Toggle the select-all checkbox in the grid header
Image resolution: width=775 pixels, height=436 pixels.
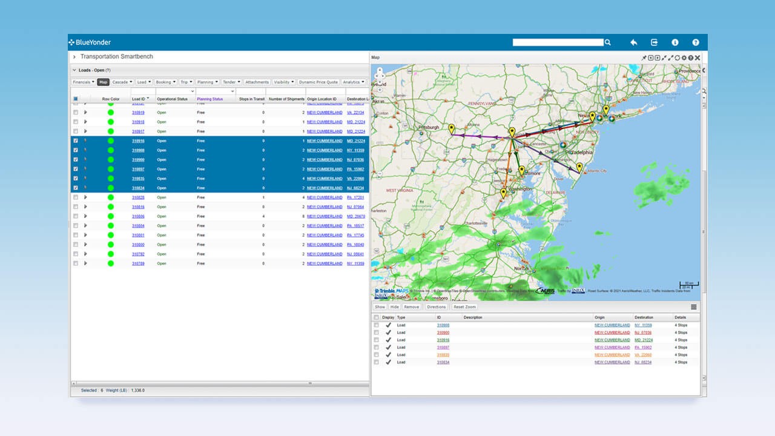click(76, 99)
